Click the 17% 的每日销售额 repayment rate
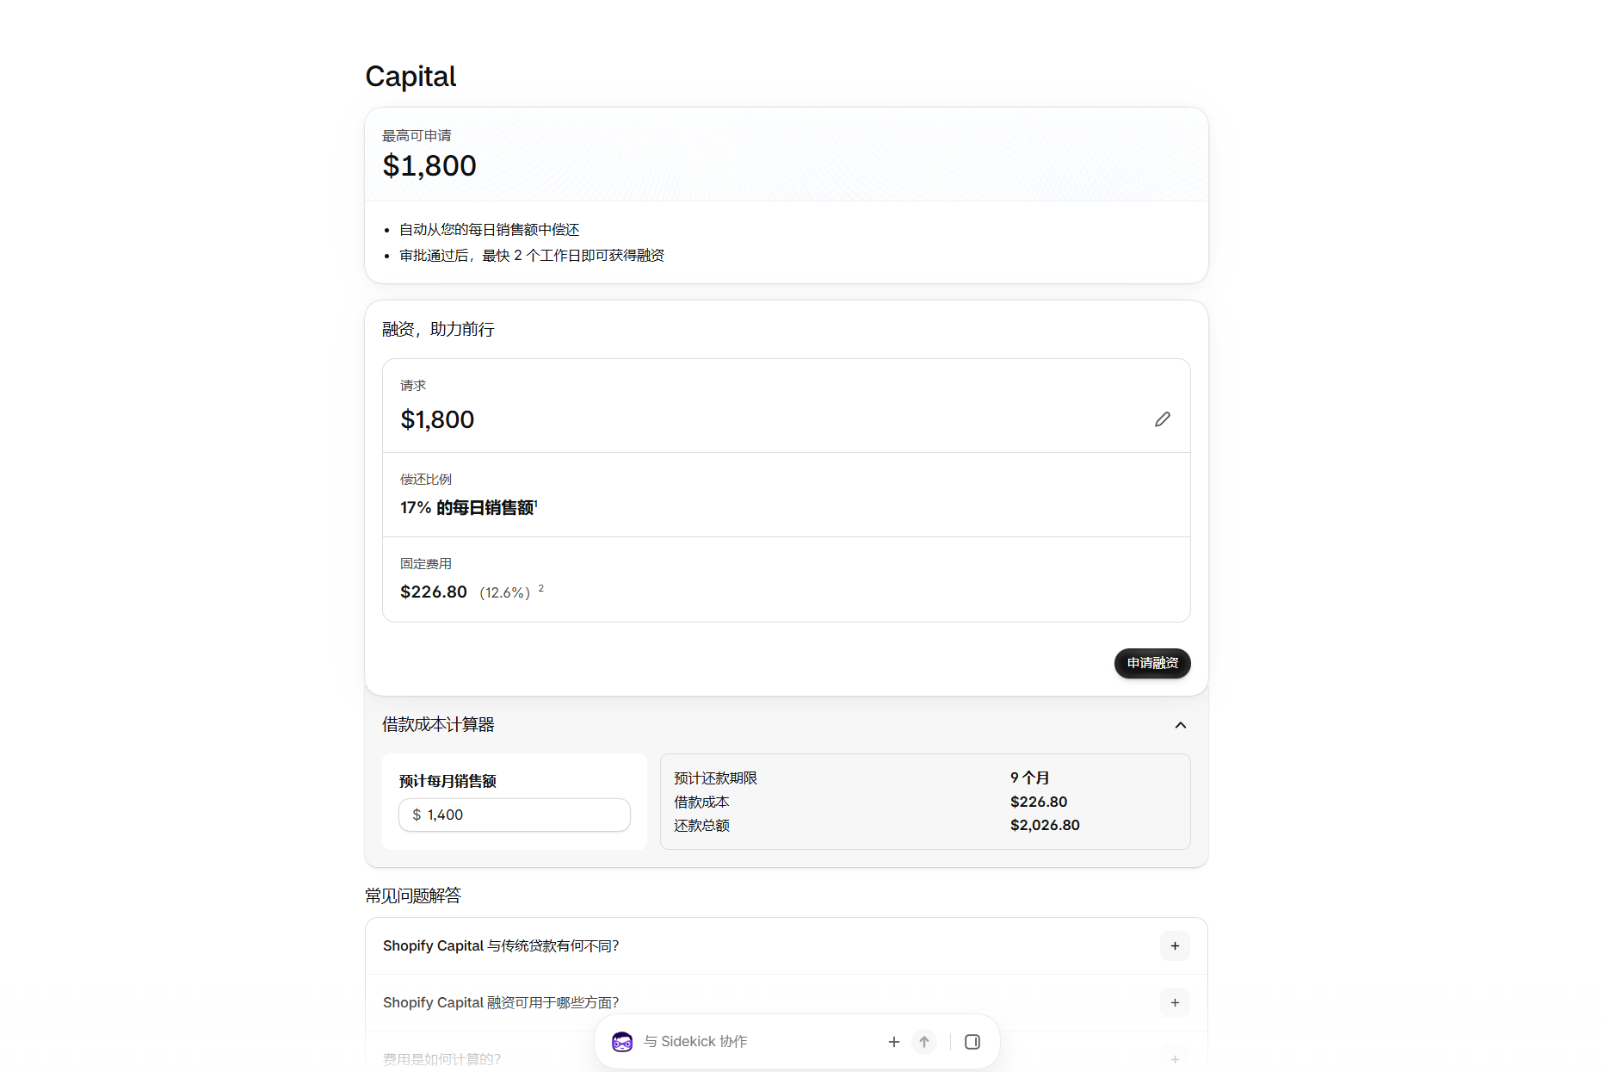The height and width of the screenshot is (1072, 1605). 467,508
